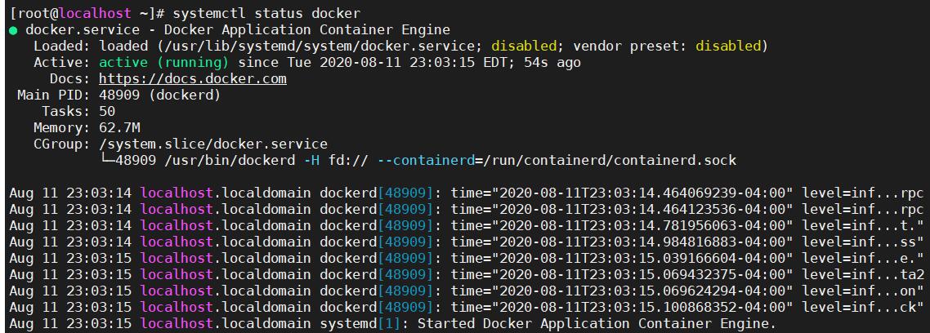
Task: Click the '[root@localhost ~]#' prompt
Action: (87, 12)
